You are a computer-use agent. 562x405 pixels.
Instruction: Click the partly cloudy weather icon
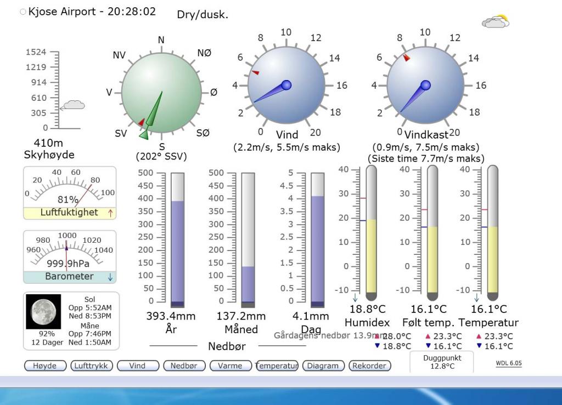495,22
